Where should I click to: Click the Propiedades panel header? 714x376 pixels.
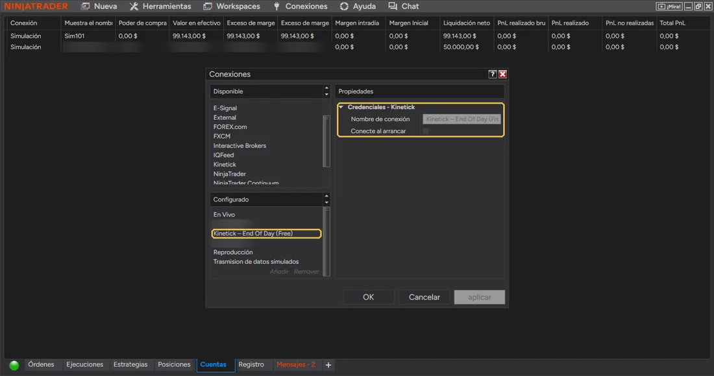[420, 91]
